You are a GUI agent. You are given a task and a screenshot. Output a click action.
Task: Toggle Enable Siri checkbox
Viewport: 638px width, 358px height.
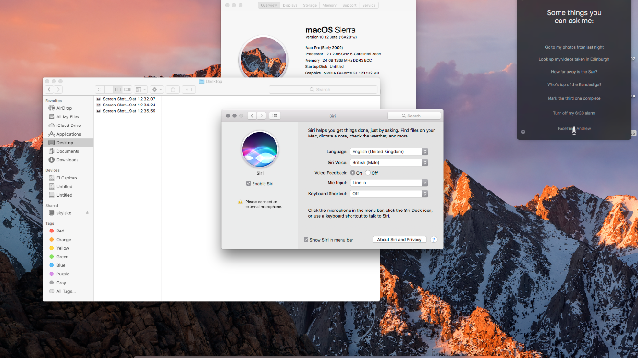tap(249, 184)
